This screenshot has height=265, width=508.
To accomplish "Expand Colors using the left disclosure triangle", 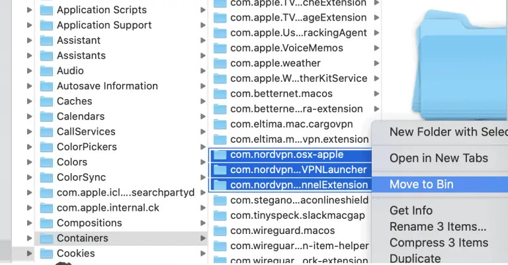I will pyautogui.click(x=30, y=162).
